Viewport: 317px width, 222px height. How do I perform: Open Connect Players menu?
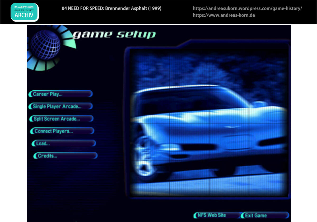click(x=62, y=131)
